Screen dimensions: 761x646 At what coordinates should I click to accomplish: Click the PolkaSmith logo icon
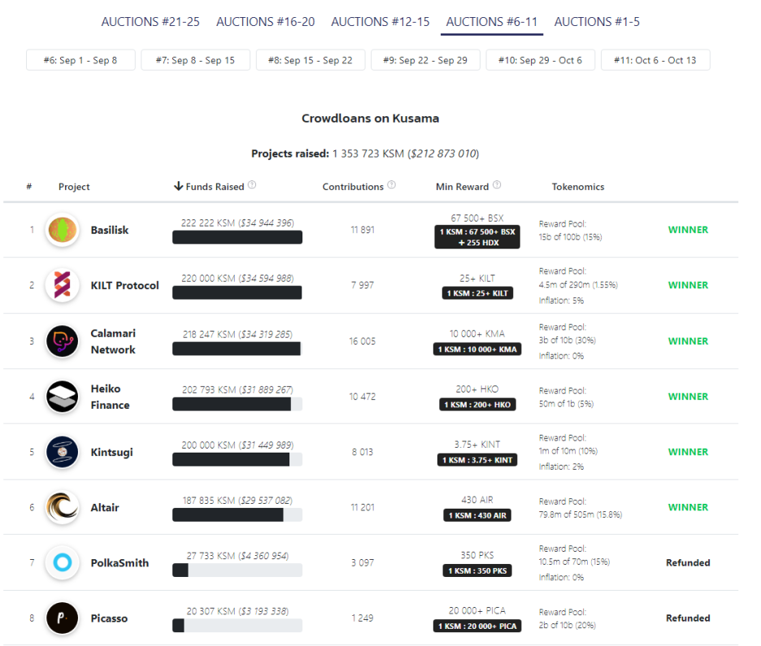[62, 562]
